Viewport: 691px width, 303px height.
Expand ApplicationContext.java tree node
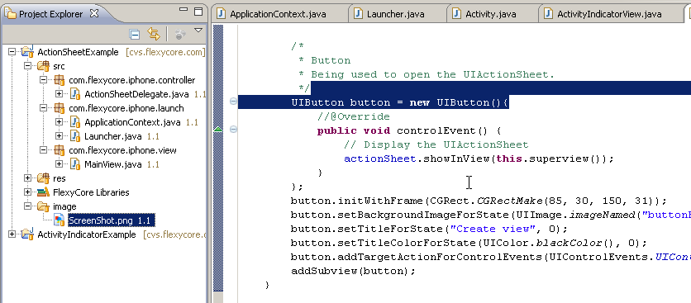tap(59, 122)
